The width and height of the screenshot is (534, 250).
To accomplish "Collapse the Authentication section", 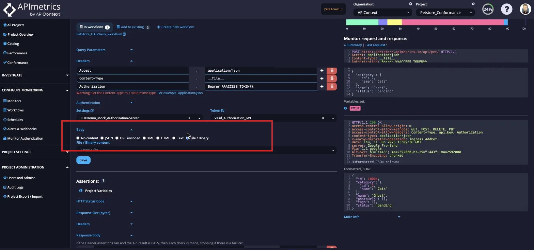I will click(105, 103).
